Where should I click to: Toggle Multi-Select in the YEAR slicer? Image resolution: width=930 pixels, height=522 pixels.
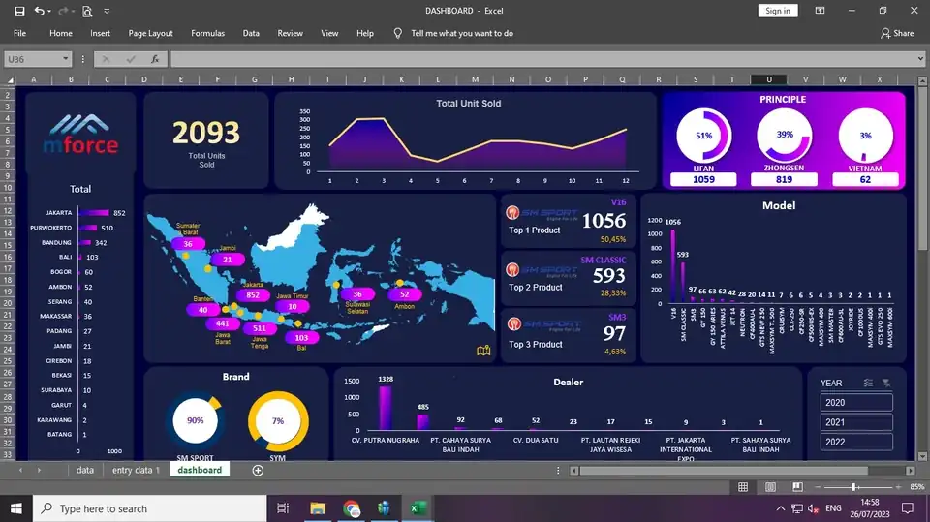[x=868, y=384]
